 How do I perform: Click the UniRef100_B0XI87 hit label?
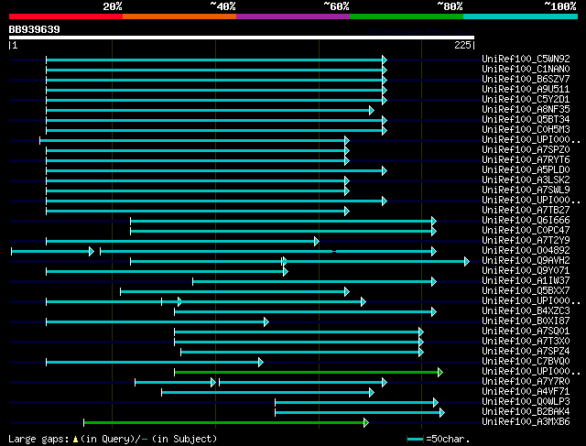[x=526, y=321]
